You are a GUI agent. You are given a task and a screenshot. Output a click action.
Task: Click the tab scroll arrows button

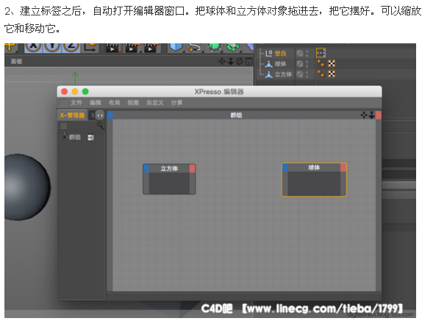coord(100,115)
